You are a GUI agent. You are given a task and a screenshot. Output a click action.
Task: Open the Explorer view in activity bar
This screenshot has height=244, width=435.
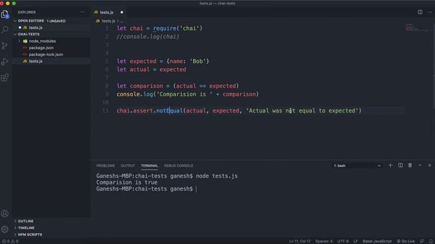[x=5, y=14]
